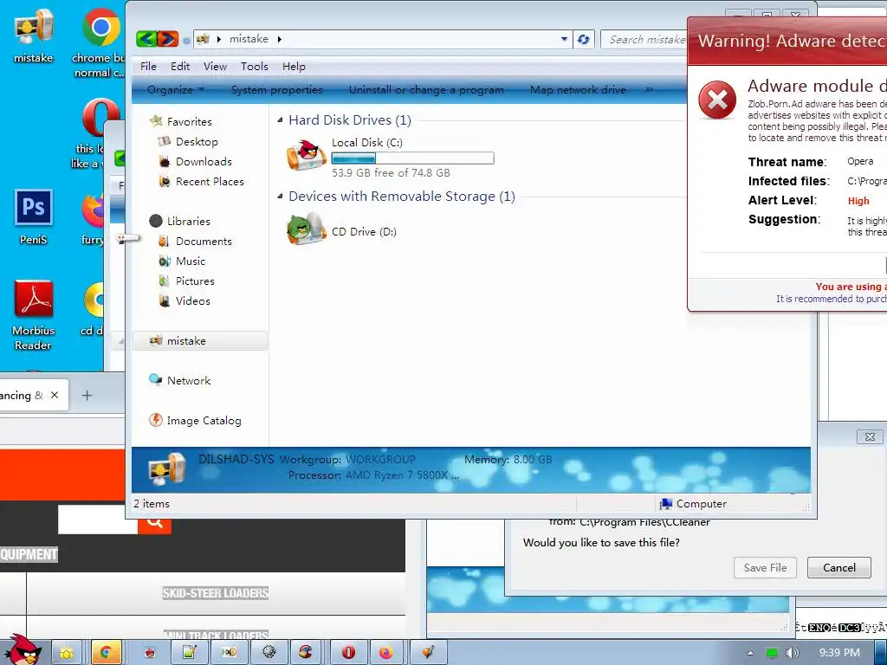Select the CD Drive (D:) icon

point(307,229)
